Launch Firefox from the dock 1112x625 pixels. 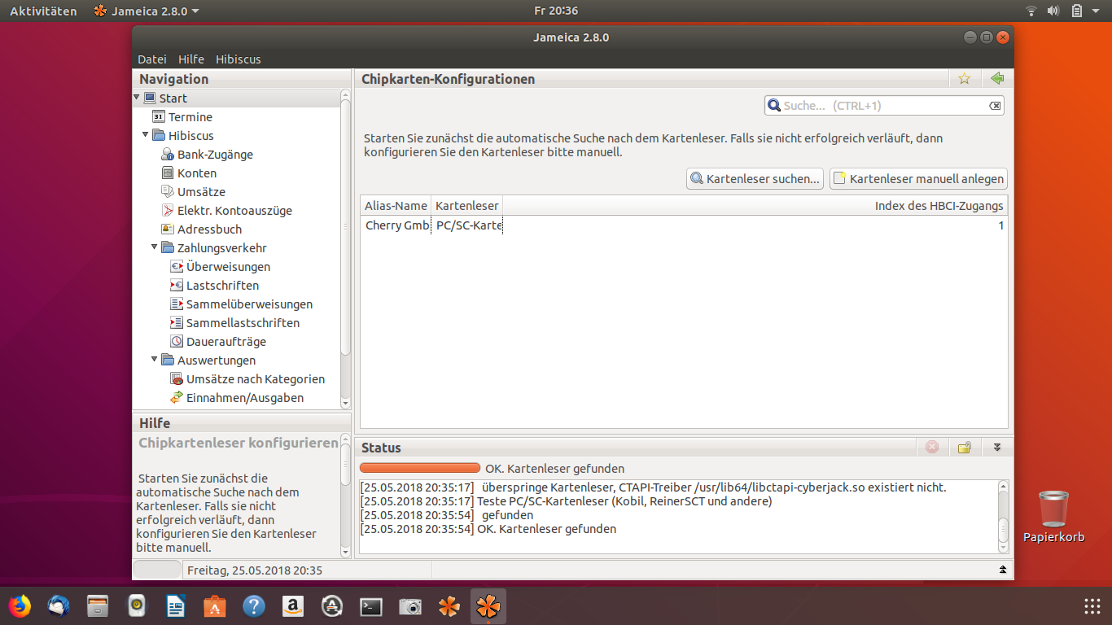tap(20, 606)
